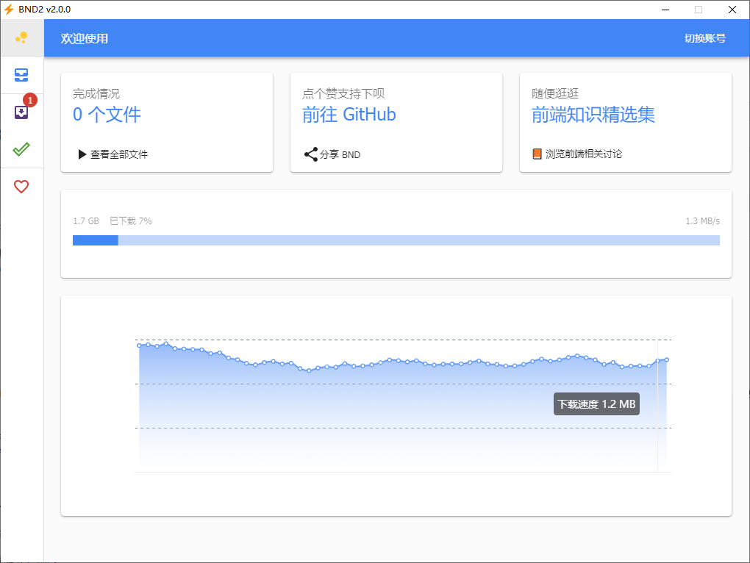Open favorites with the red heart icon
Image resolution: width=750 pixels, height=563 pixels.
click(21, 187)
